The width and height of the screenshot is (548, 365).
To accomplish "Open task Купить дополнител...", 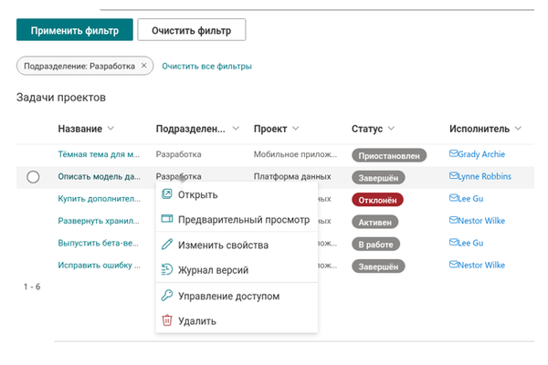I will click(100, 198).
